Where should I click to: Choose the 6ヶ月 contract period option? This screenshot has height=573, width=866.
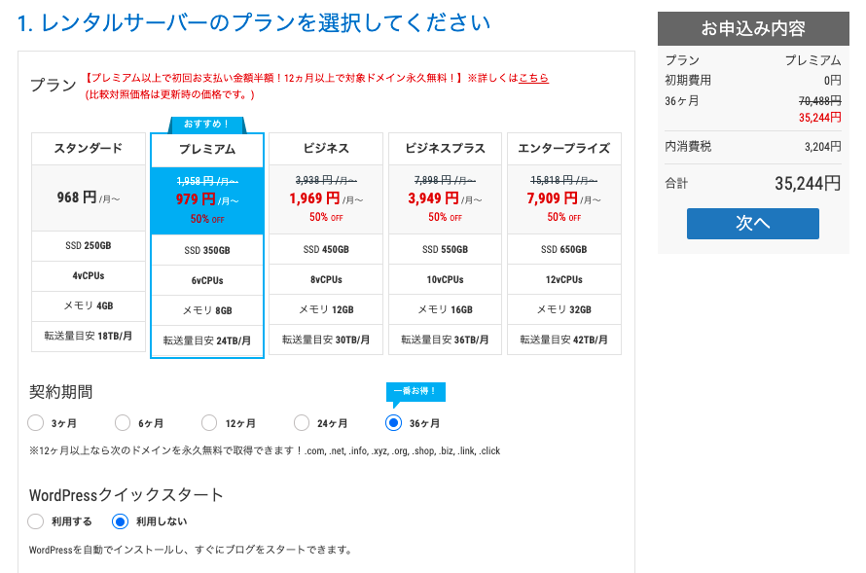coord(123,423)
